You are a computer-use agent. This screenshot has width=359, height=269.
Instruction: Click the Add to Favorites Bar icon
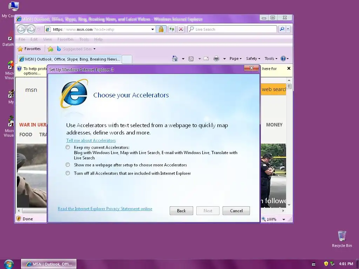tap(50, 49)
